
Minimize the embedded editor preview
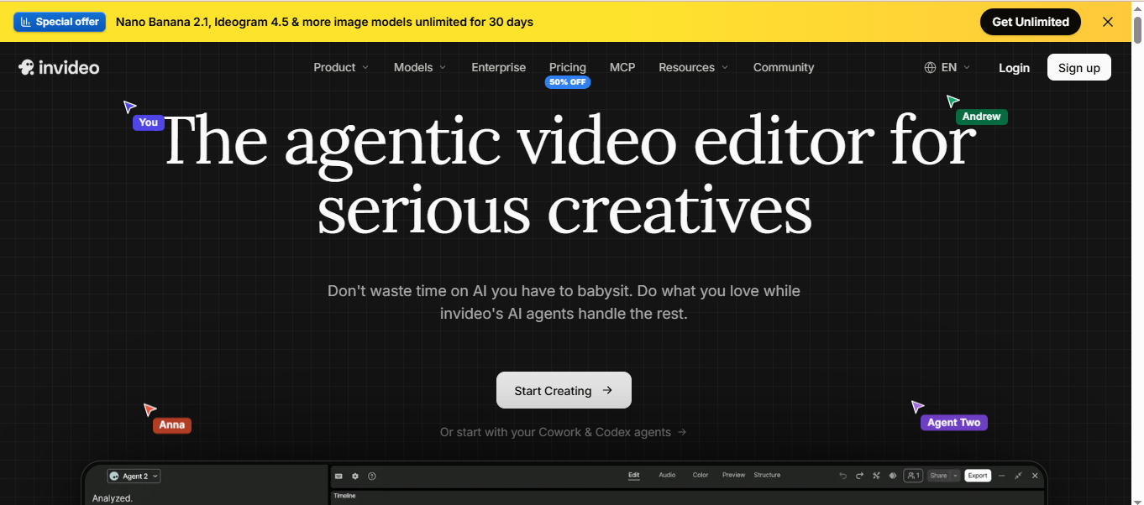1001,476
